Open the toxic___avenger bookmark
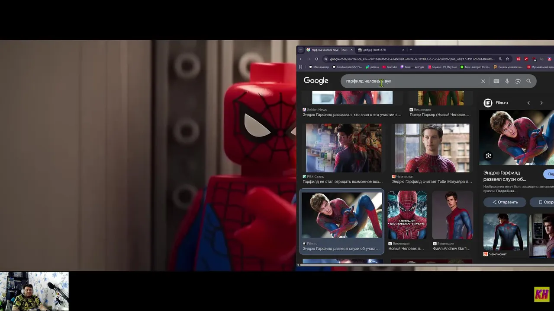This screenshot has height=311, width=554. click(412, 67)
